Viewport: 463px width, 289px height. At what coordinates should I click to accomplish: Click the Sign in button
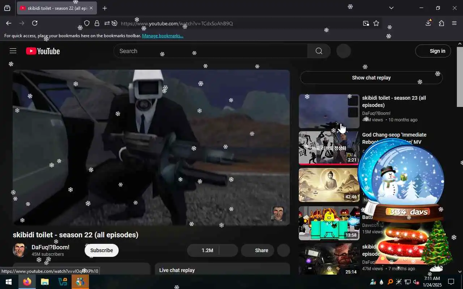point(433,51)
